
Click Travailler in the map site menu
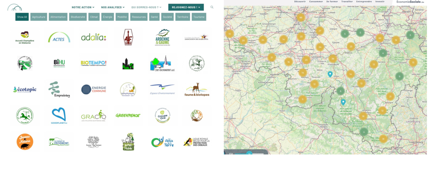point(347,2)
